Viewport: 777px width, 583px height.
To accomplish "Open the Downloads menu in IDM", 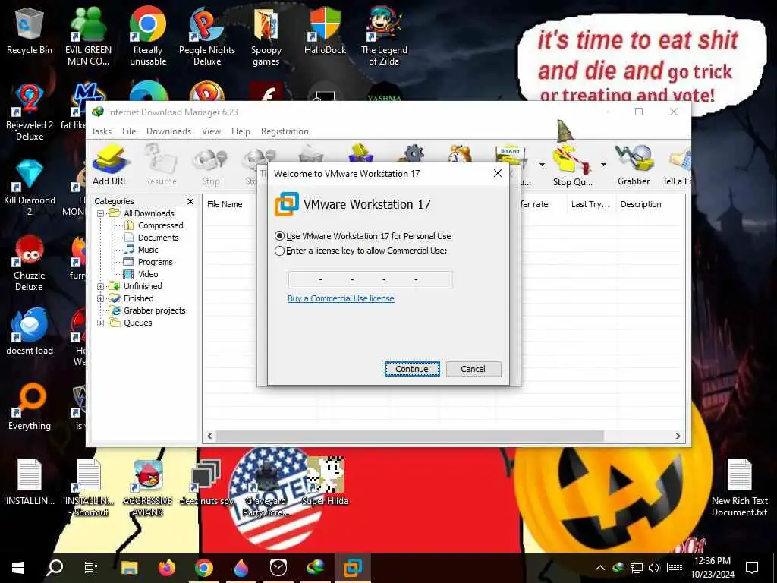I will pyautogui.click(x=168, y=131).
